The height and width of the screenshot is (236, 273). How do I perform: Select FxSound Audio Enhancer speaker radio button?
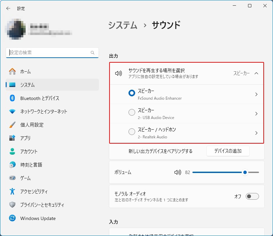(x=132, y=94)
